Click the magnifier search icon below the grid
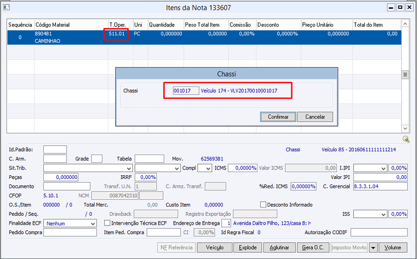417x259 pixels. point(406,139)
